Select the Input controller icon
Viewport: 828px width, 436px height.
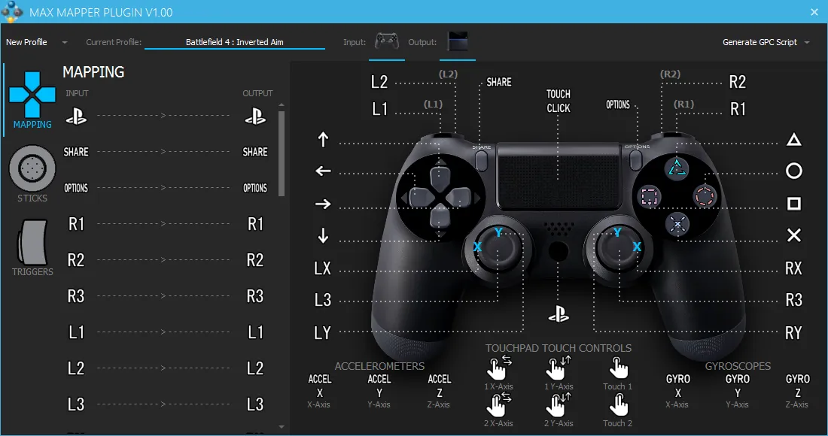387,41
